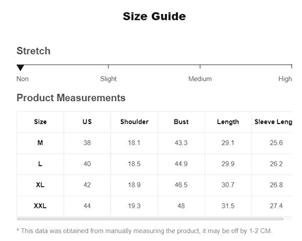The height and width of the screenshot is (241, 302).
Task: Select the Medium stretch label
Action: [200, 79]
